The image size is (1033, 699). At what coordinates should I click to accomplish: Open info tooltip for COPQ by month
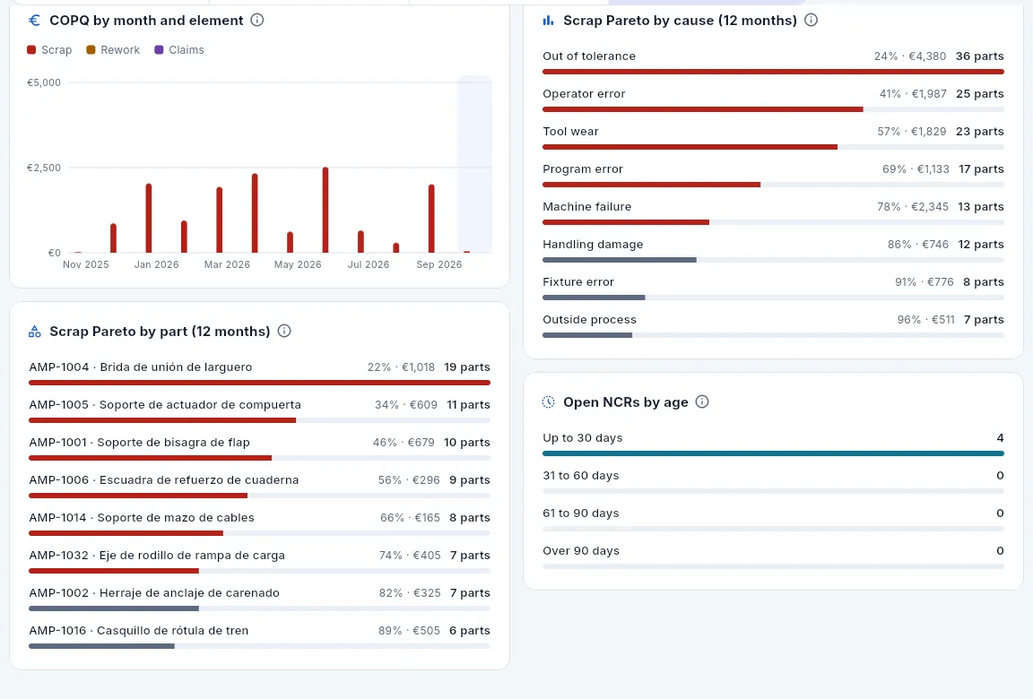257,21
